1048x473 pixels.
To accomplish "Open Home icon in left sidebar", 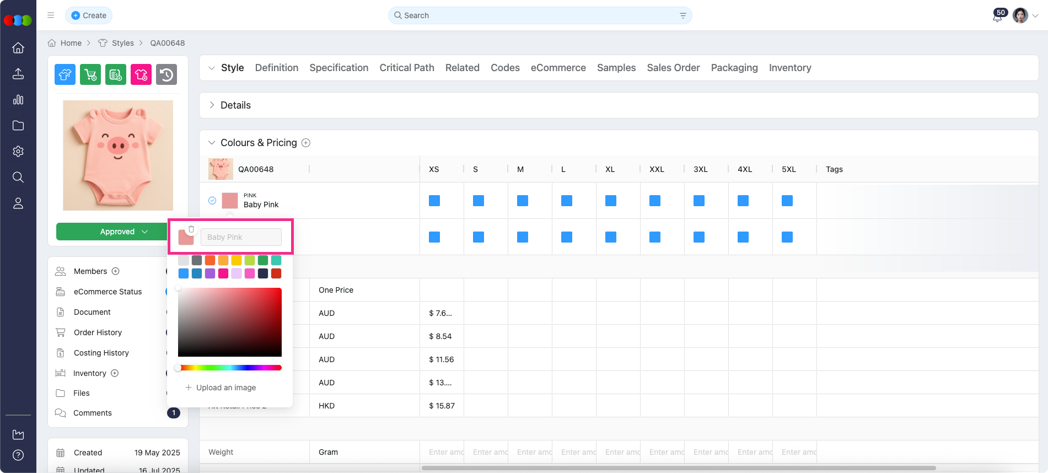I will [18, 48].
